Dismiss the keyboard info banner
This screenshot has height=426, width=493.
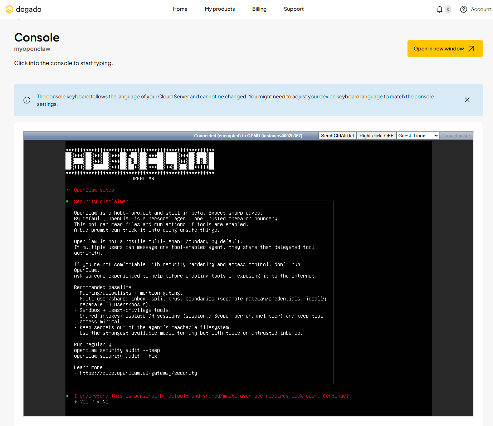pos(467,100)
